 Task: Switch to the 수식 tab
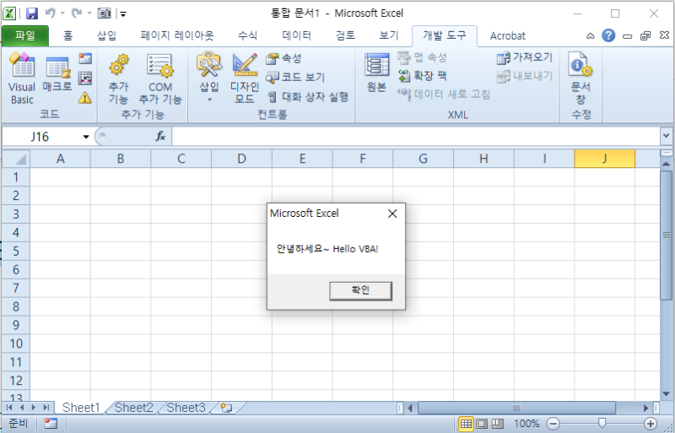tap(247, 35)
